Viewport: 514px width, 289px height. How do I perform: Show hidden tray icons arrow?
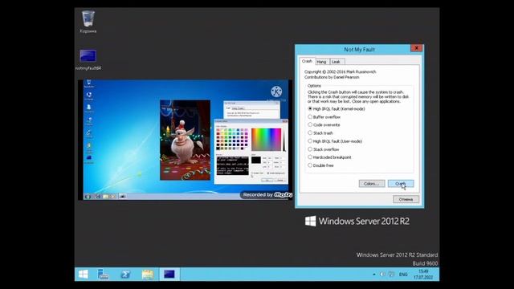tap(374, 275)
